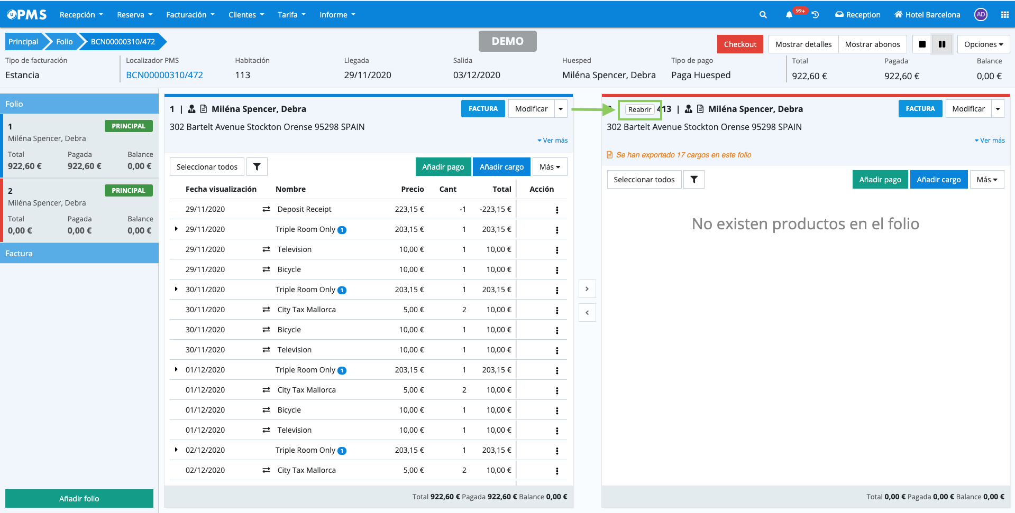Click the AD user avatar
The image size is (1015, 513).
click(x=981, y=15)
